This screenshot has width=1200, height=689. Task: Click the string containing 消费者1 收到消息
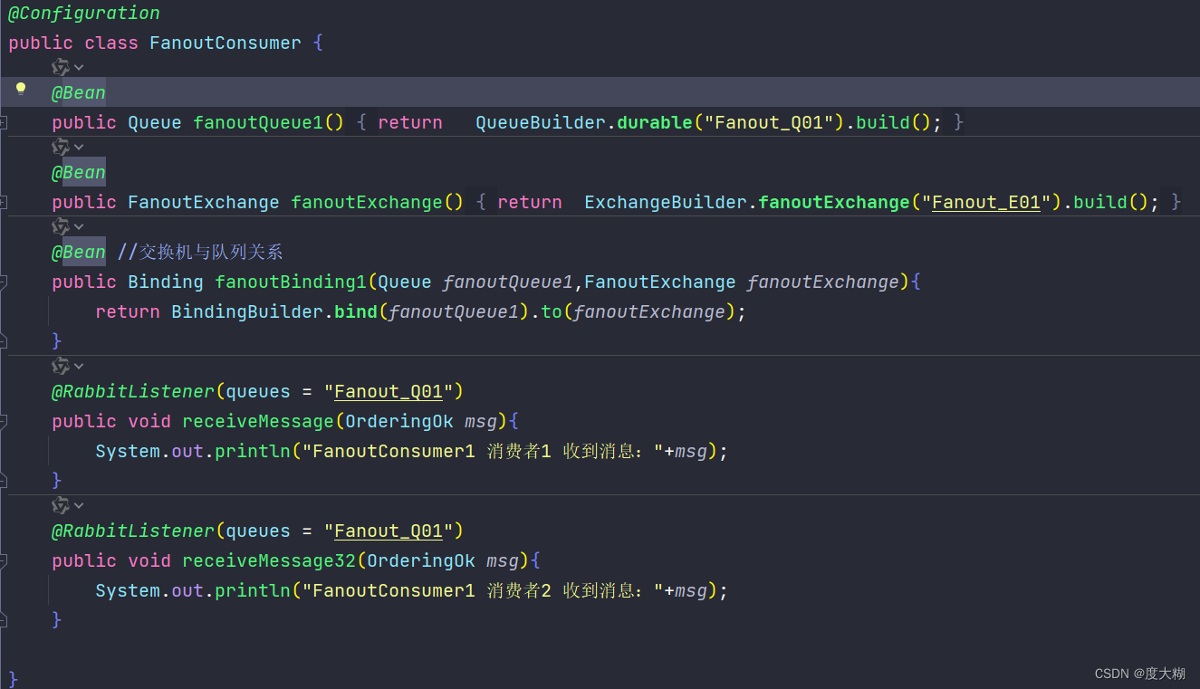tap(483, 451)
